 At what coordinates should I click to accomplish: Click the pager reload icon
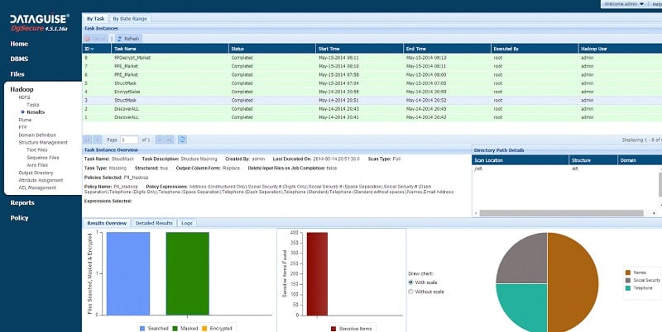[182, 140]
